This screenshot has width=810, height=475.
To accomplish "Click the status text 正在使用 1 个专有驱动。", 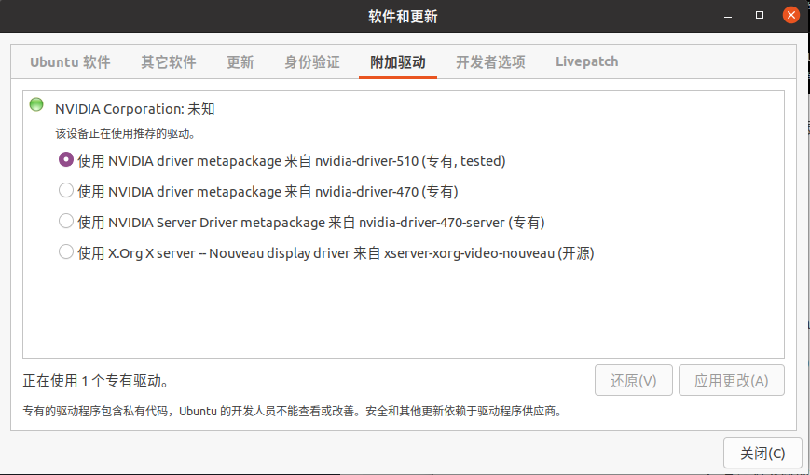I will pyautogui.click(x=97, y=381).
